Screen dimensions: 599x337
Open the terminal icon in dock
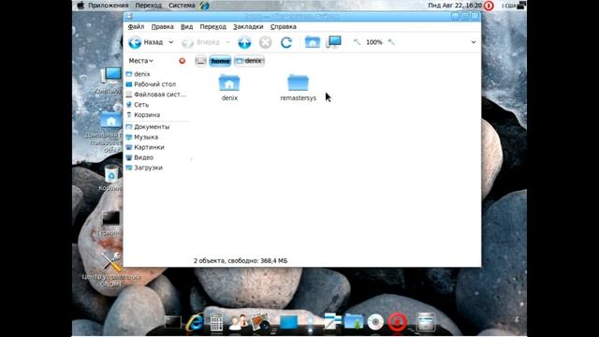[172, 322]
